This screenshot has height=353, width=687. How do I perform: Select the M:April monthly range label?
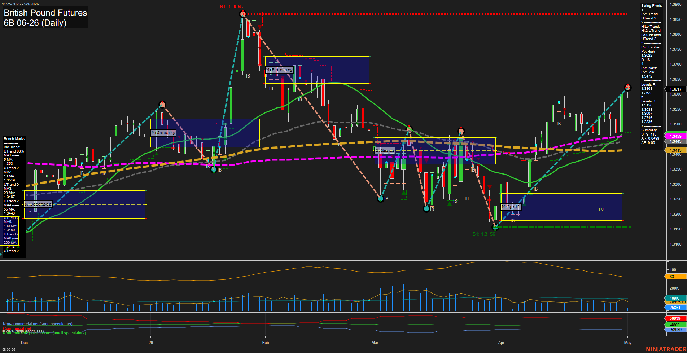(511, 207)
